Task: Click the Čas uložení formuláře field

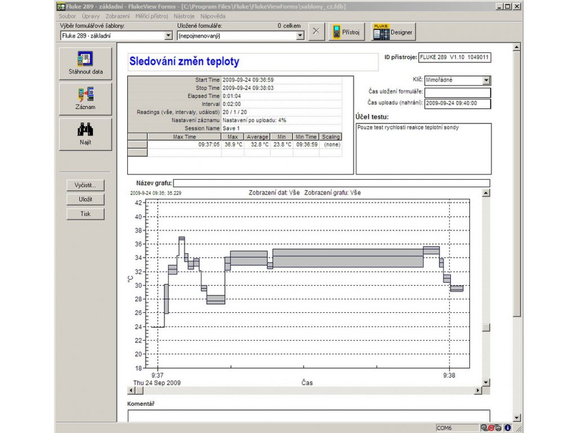Action: point(458,92)
